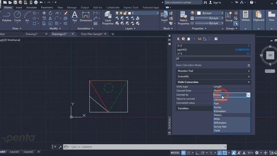
Task: Switch to Drawing1 drawing tab
Action: pyautogui.click(x=32, y=34)
